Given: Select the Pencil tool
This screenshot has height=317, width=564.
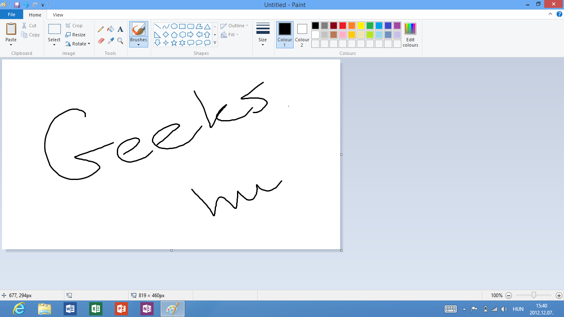Looking at the screenshot, I should tap(101, 29).
